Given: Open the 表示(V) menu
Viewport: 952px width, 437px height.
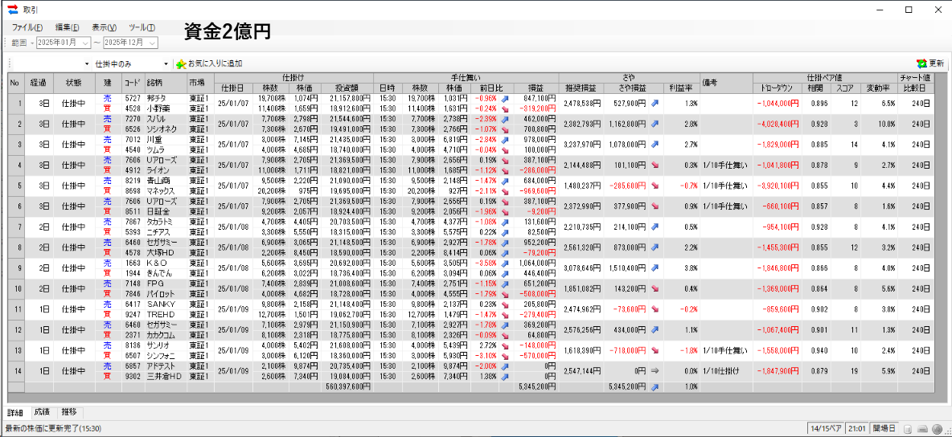Looking at the screenshot, I should tap(104, 27).
